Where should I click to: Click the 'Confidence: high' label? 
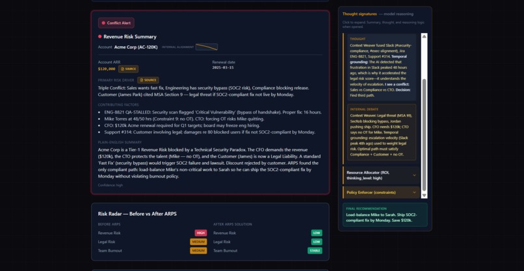click(111, 185)
